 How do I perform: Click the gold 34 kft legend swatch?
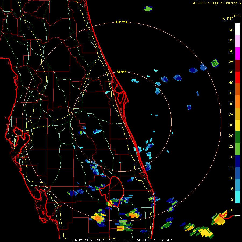tap(237, 114)
